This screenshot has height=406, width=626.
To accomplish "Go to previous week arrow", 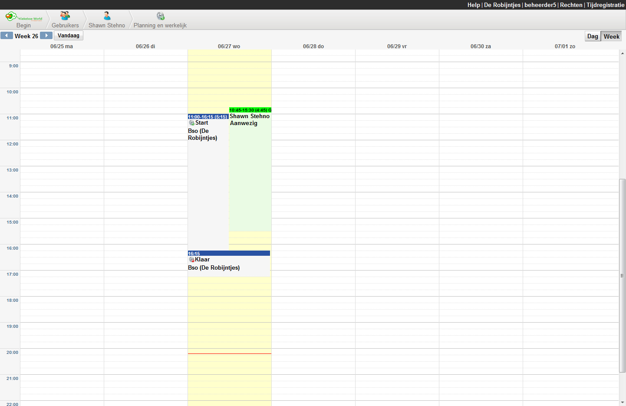I will coord(7,36).
